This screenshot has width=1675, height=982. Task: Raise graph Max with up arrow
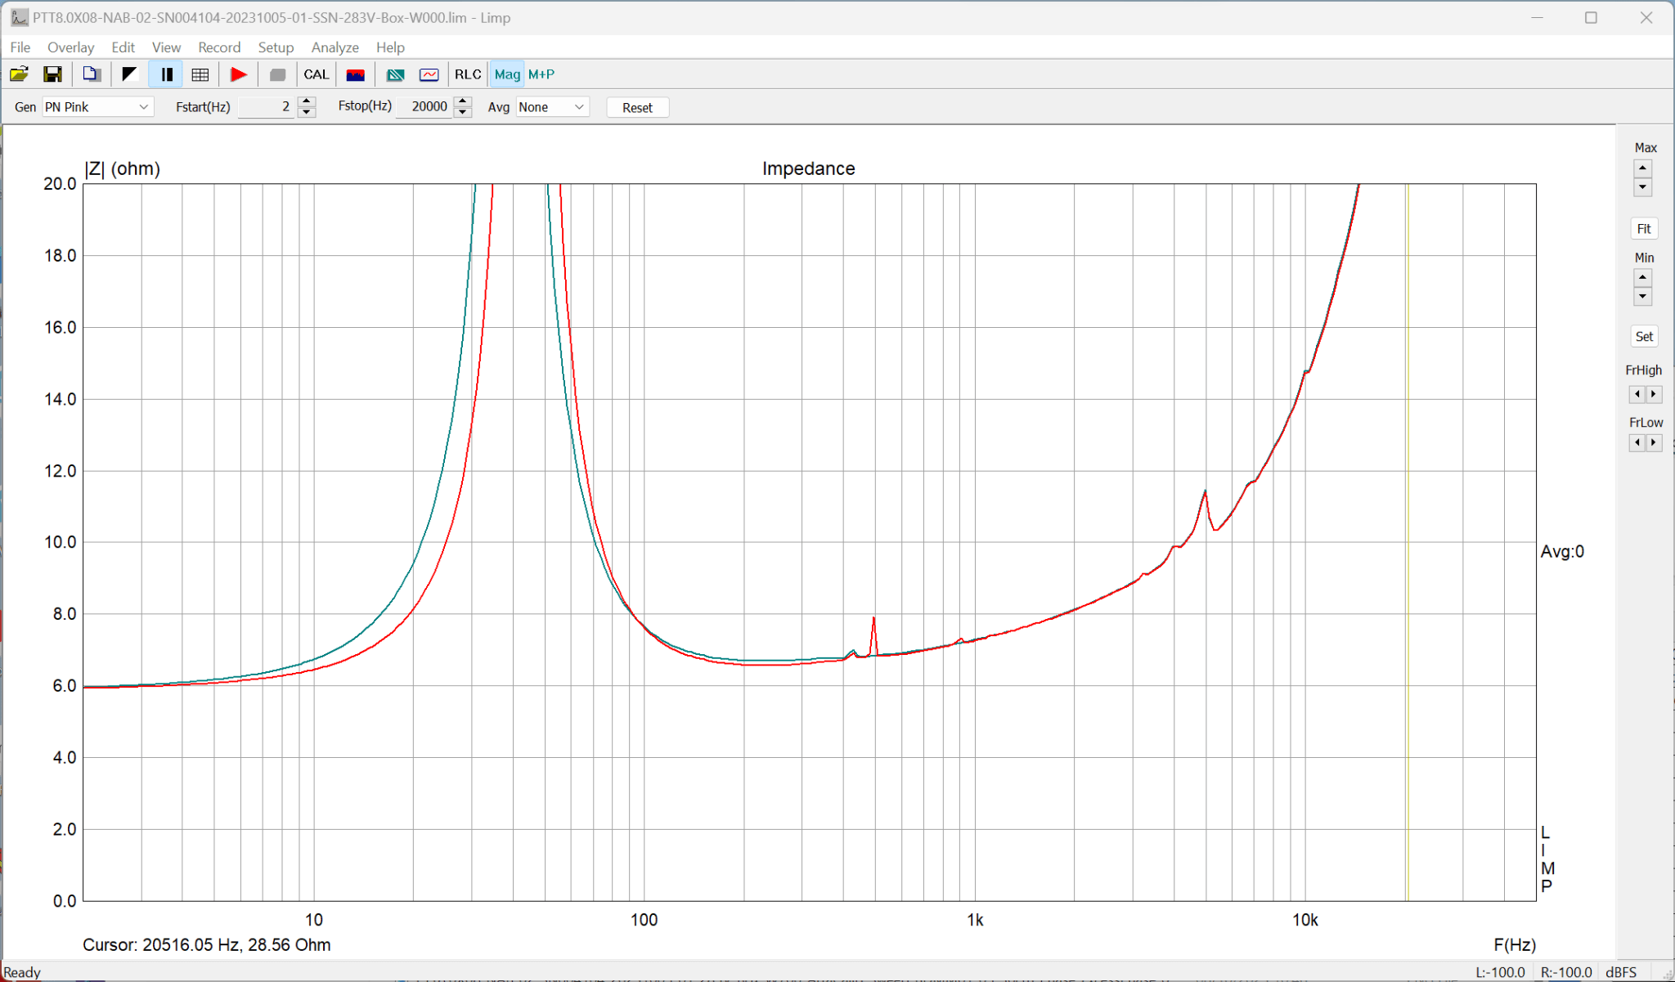(1642, 168)
